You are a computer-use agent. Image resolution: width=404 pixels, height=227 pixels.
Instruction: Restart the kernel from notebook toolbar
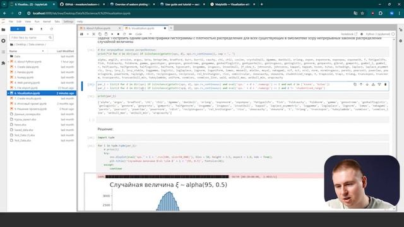click(x=124, y=34)
